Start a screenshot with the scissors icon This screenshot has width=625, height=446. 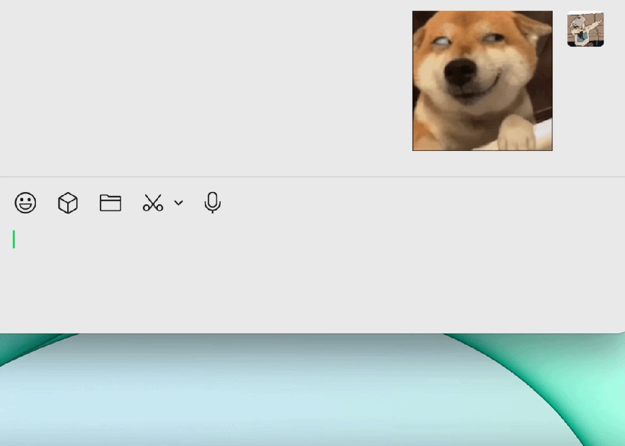[153, 203]
